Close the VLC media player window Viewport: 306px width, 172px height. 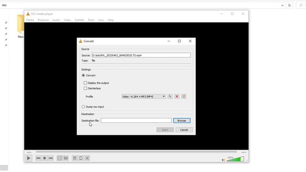click(243, 14)
